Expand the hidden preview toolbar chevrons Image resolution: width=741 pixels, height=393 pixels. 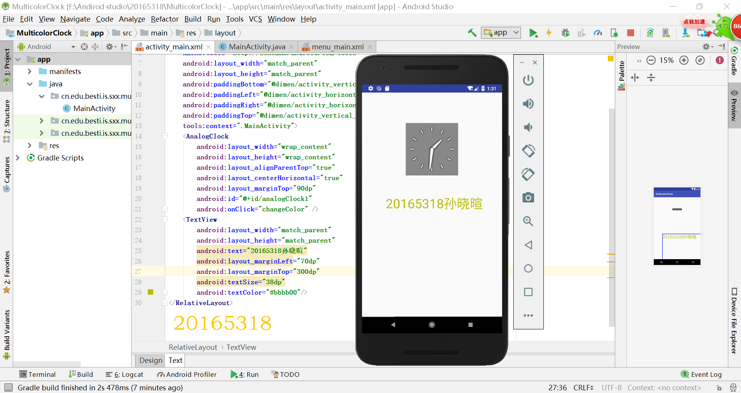click(639, 61)
